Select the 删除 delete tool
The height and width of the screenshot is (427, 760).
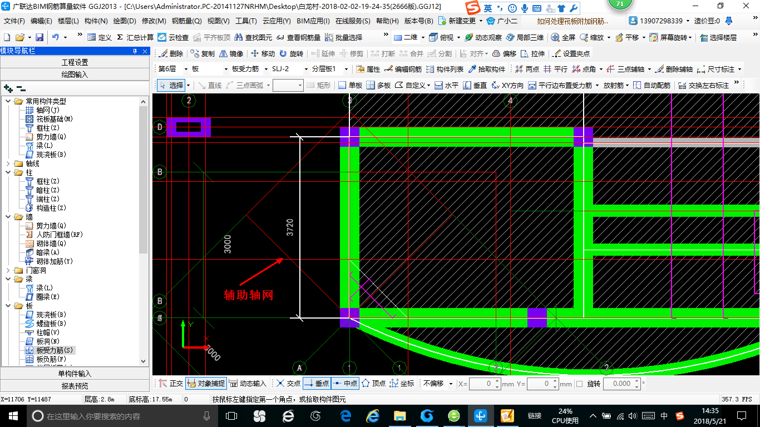click(x=171, y=53)
